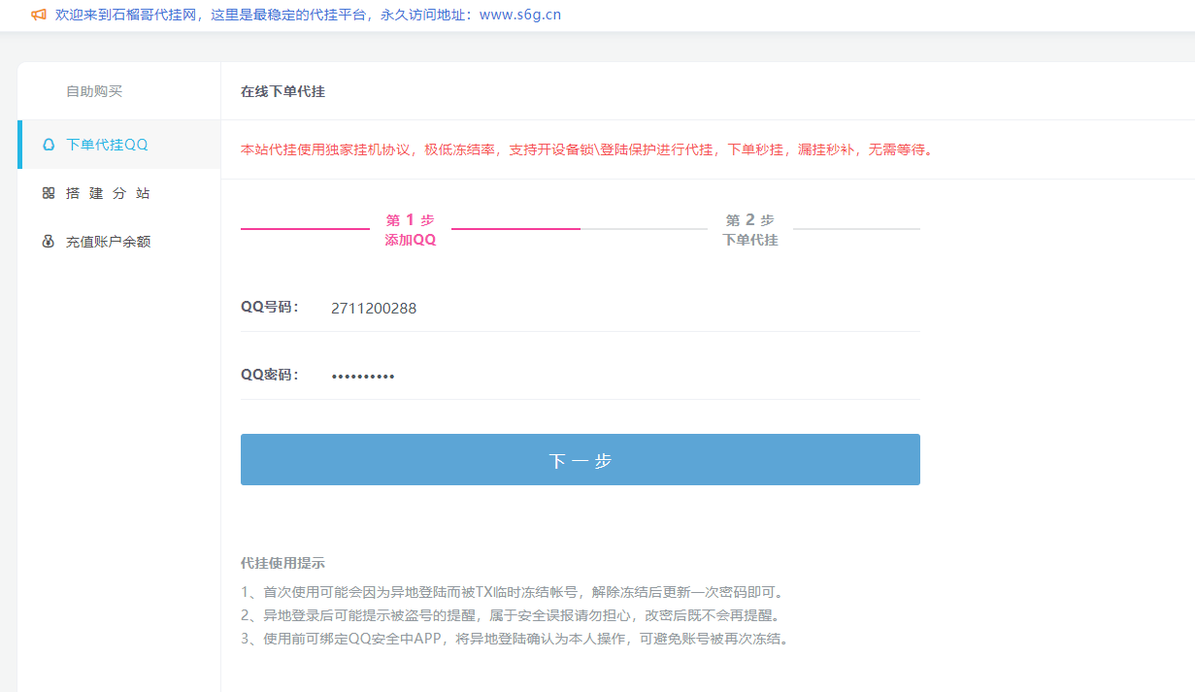Image resolution: width=1195 pixels, height=692 pixels.
Task: Select the 第1步 添加QQ step indicator
Action: pyautogui.click(x=411, y=230)
